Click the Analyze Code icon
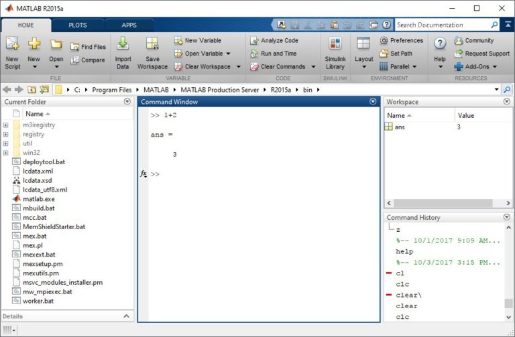The image size is (515, 337). (x=255, y=41)
